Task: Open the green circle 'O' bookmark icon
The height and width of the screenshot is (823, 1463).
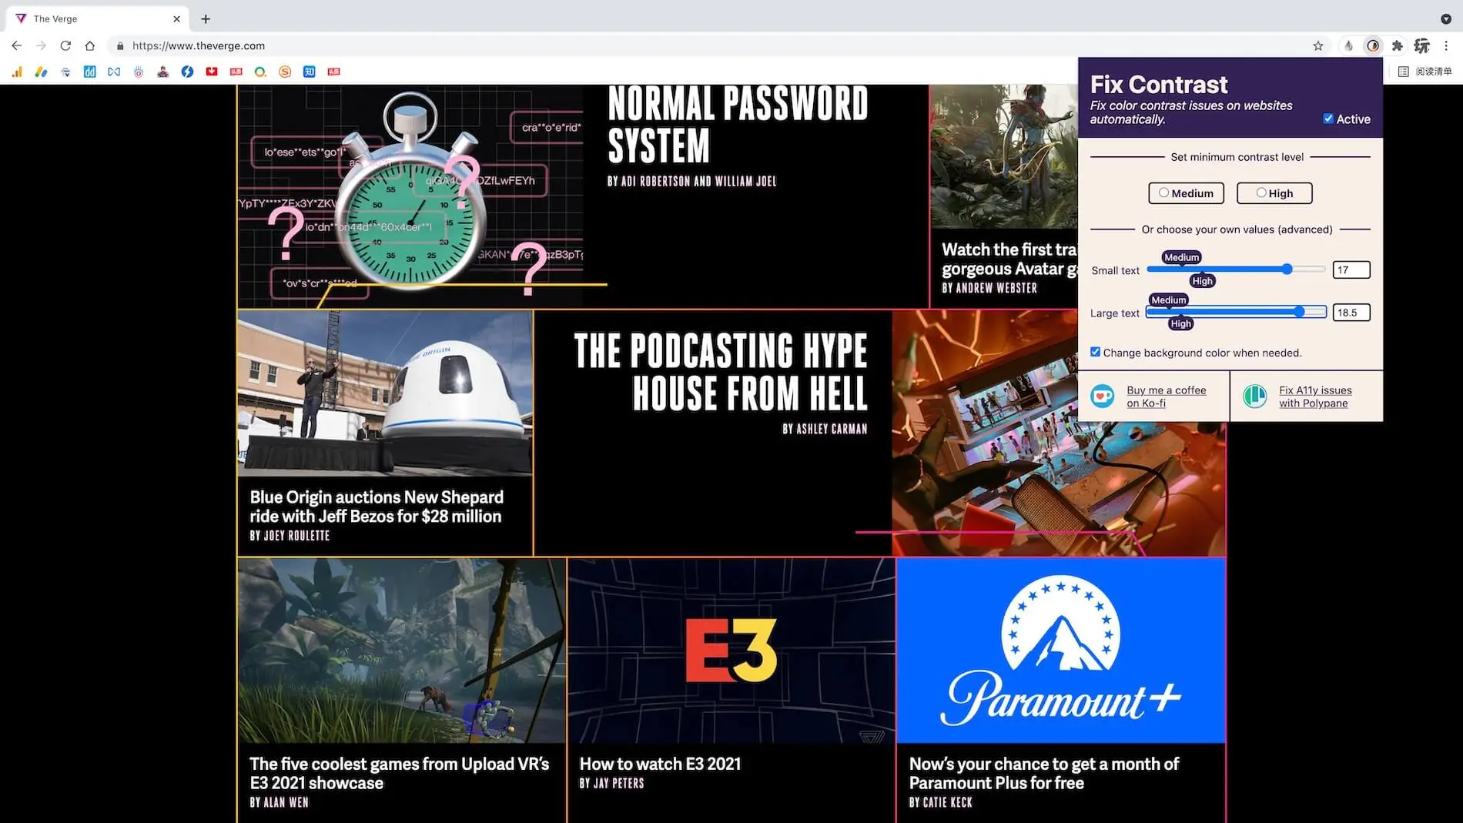Action: tap(260, 72)
